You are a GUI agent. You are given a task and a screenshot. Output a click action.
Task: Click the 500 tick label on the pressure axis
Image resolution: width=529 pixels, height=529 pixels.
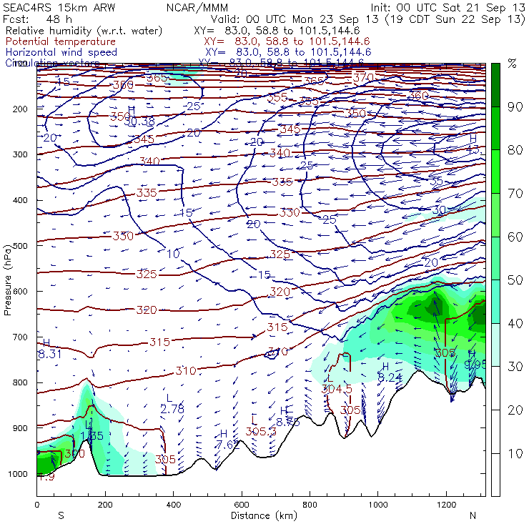coord(20,246)
